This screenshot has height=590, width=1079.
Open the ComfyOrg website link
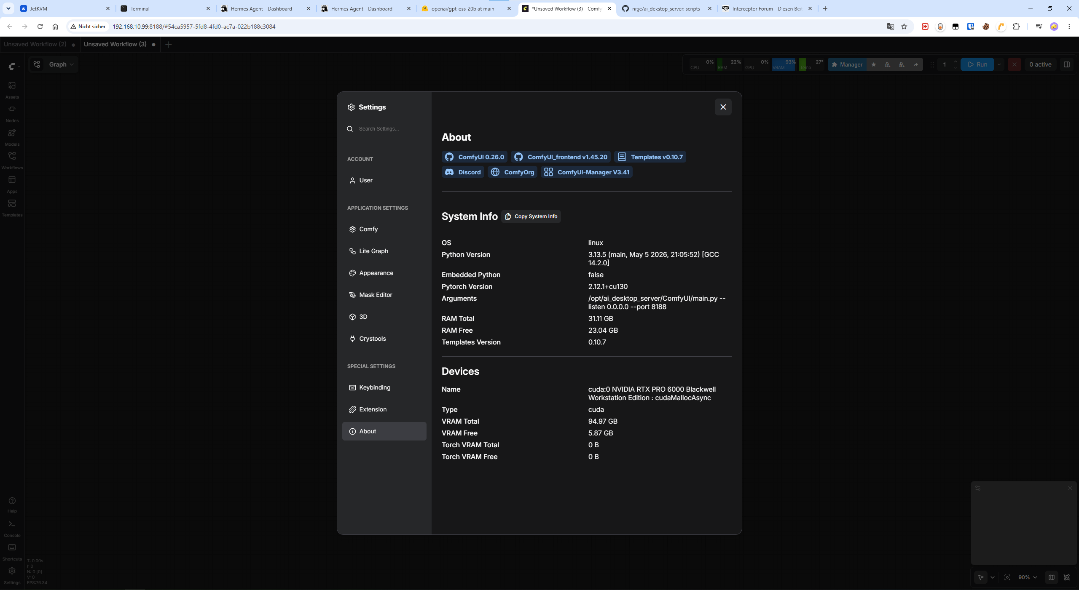point(513,172)
